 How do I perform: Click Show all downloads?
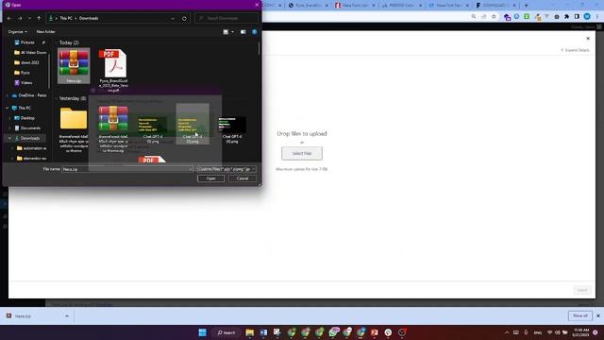(580, 316)
